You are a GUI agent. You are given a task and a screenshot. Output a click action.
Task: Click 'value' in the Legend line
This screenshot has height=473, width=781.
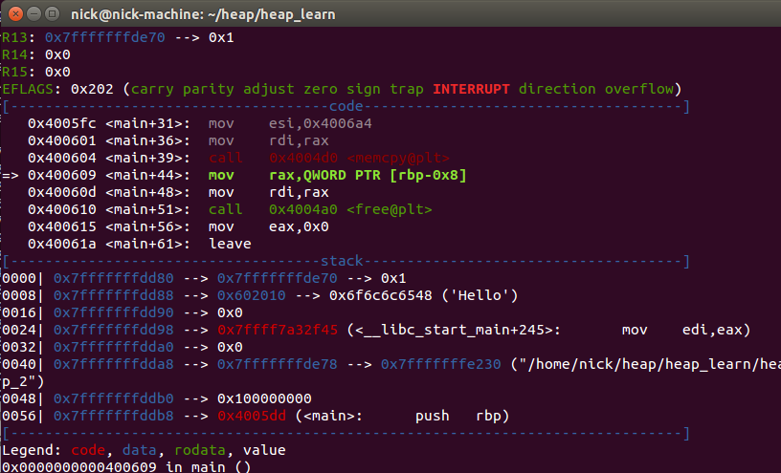(x=264, y=450)
